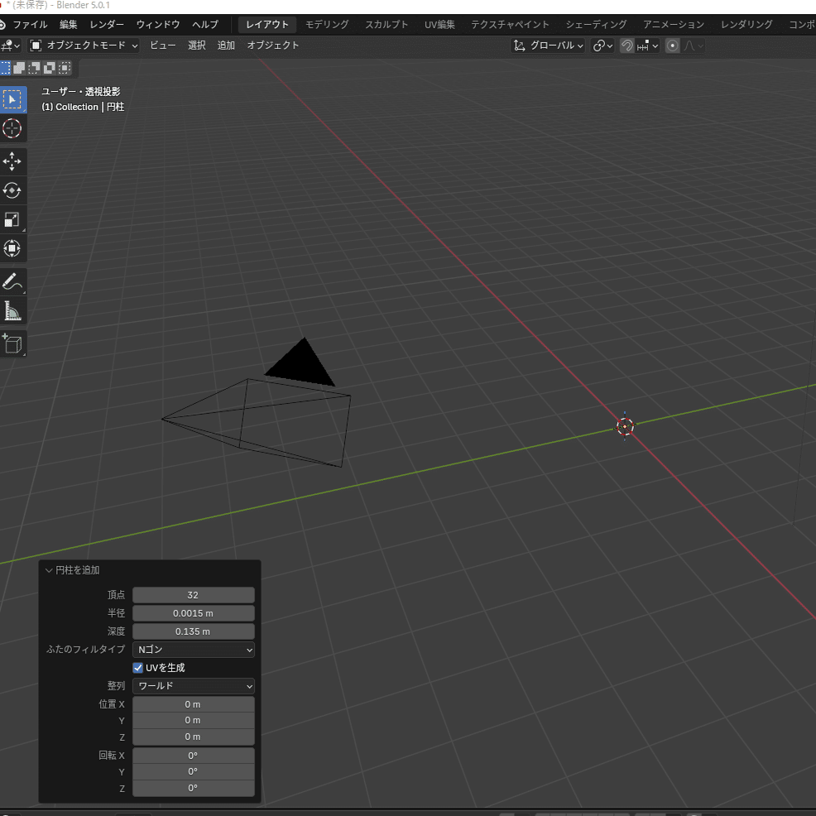This screenshot has width=816, height=816.
Task: Switch to レンダリング workspace tab
Action: [746, 25]
